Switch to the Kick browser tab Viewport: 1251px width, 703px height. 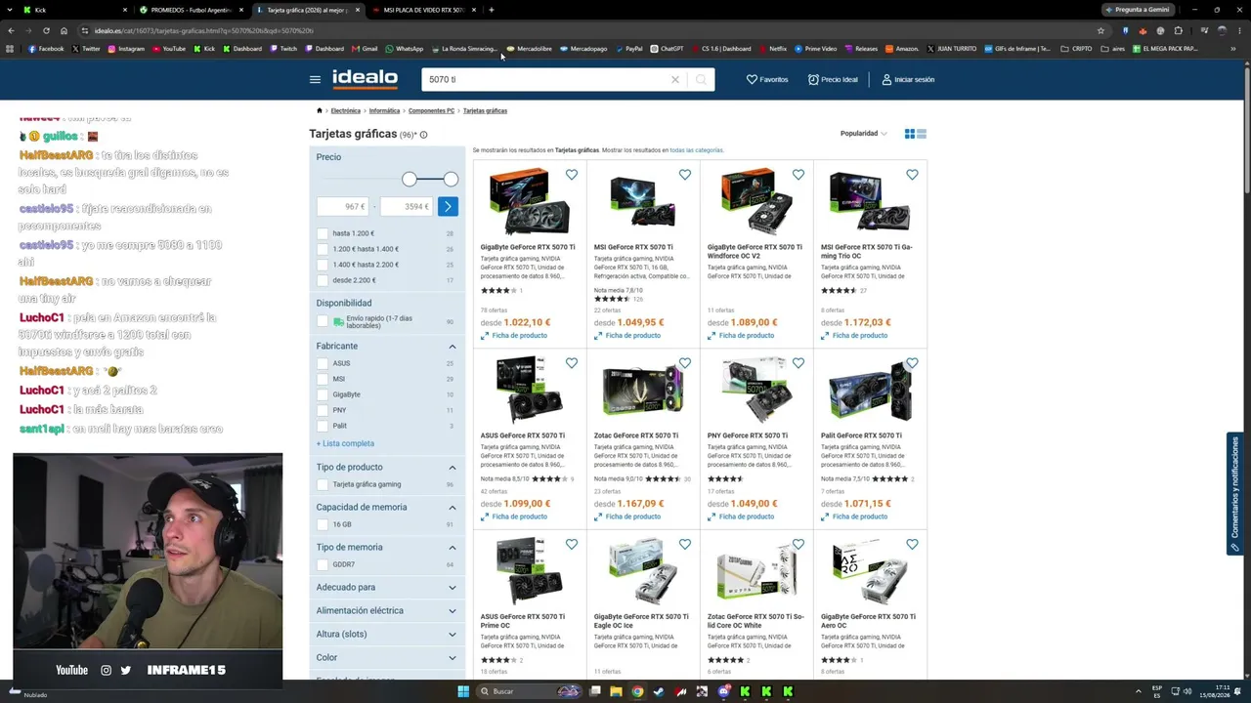pos(73,10)
